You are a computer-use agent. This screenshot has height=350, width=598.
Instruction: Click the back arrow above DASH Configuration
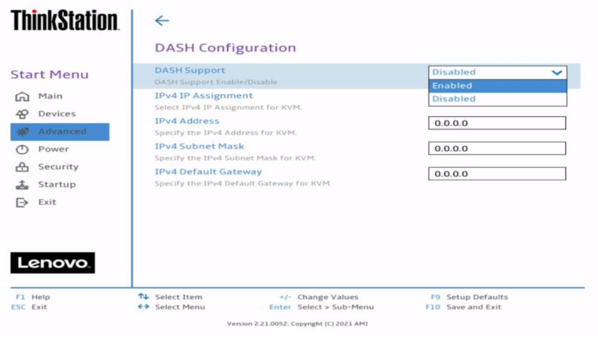[162, 21]
